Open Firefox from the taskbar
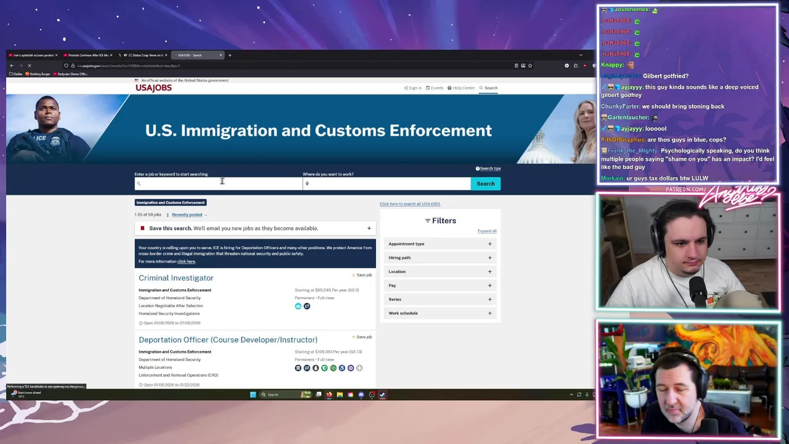This screenshot has width=789, height=444. point(329,395)
